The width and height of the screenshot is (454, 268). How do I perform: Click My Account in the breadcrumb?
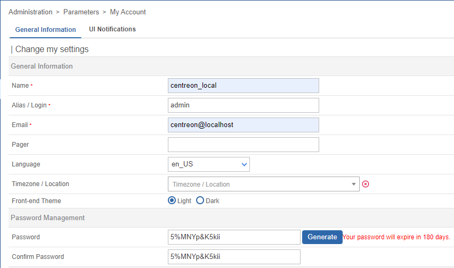point(128,12)
